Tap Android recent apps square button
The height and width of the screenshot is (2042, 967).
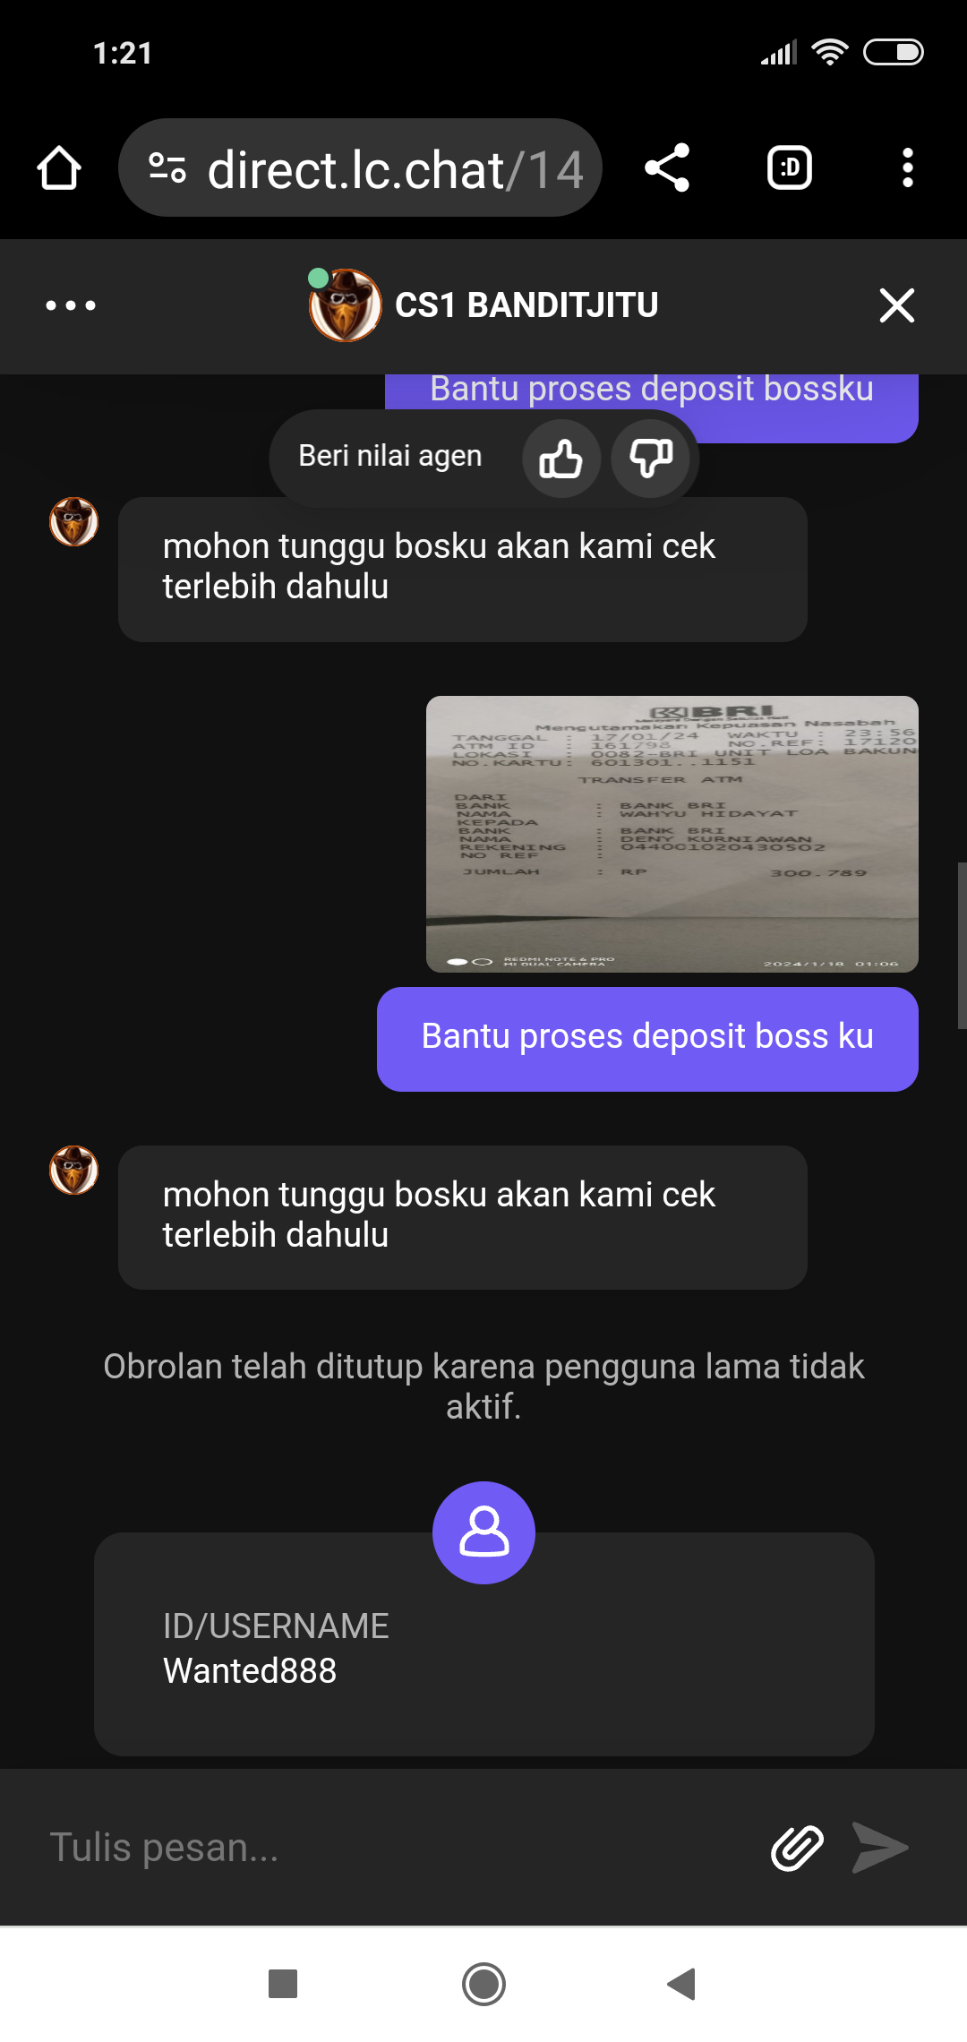point(283,1984)
